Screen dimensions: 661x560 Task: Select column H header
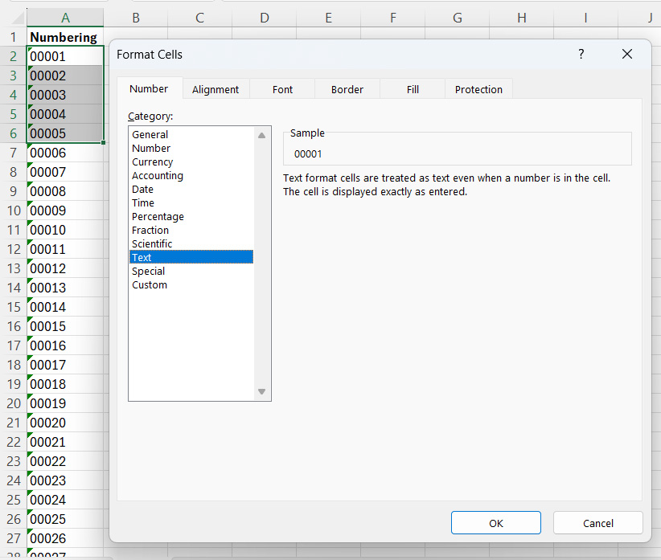[x=521, y=18]
